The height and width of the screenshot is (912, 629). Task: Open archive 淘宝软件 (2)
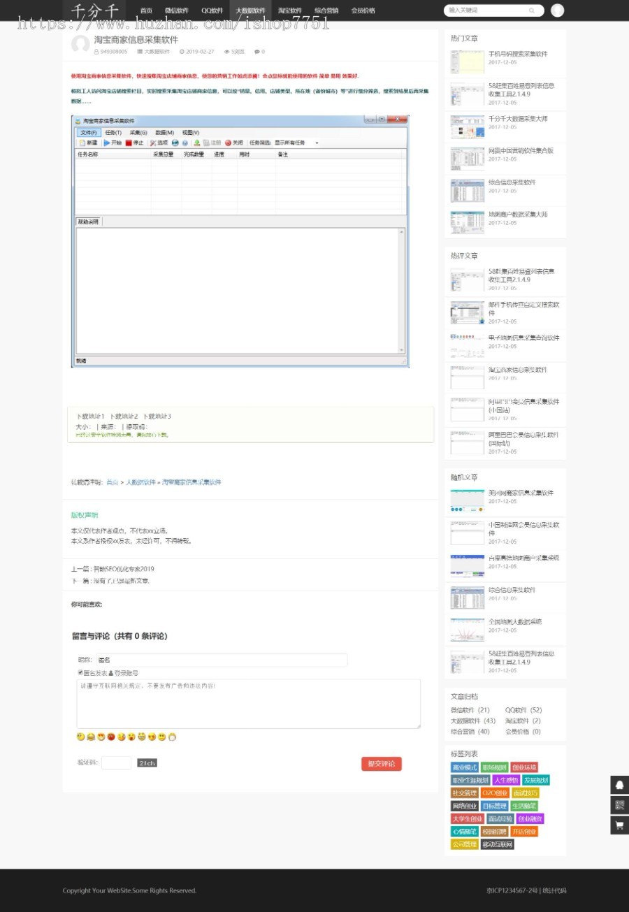point(523,721)
